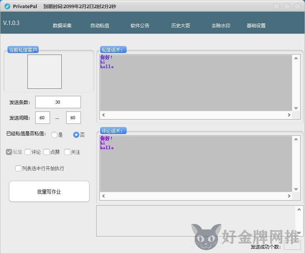The width and height of the screenshot is (305, 254).
Task: Click the empty 当前私信客户 avatar box
Action: (45, 72)
